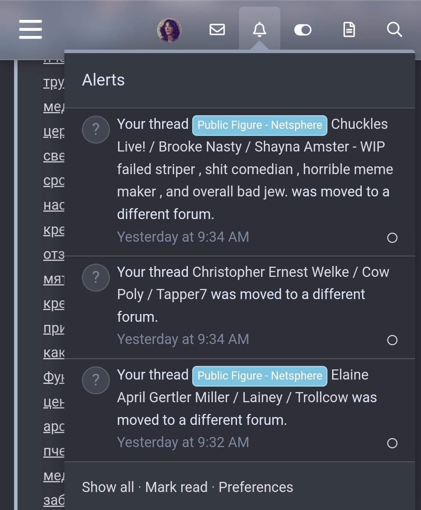Click Public Figure - Netsphere tag, third alert

(260, 376)
